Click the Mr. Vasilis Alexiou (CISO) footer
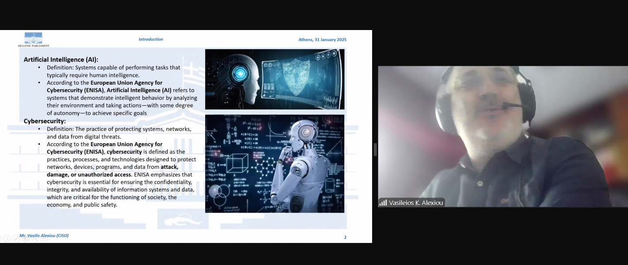This screenshot has height=265, width=628. coord(44,235)
